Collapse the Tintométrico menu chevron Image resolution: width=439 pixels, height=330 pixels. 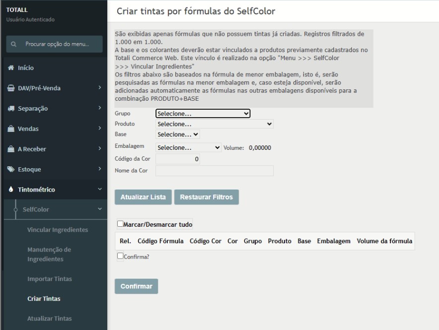tap(100, 190)
